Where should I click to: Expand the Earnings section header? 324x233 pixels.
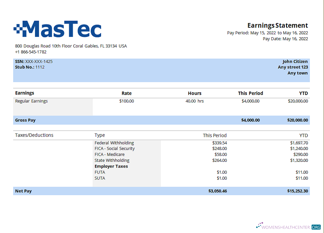coord(25,93)
